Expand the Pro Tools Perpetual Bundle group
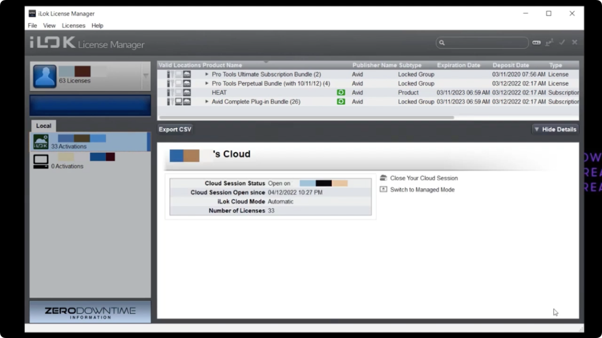Image resolution: width=602 pixels, height=338 pixels. [207, 84]
